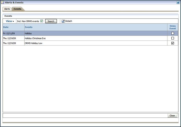This screenshot has height=127, width=181.
Task: Toggle the Incl. Non ORMS events checkbox
Action: [x=42, y=21]
